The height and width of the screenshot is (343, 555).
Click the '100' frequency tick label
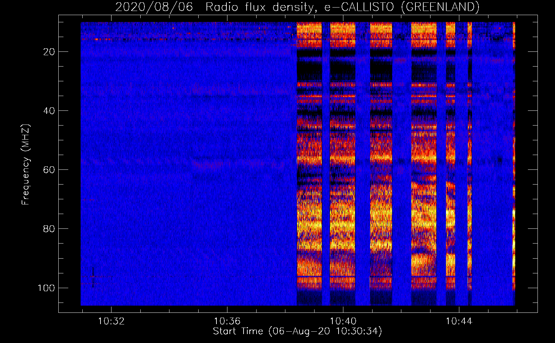click(46, 288)
